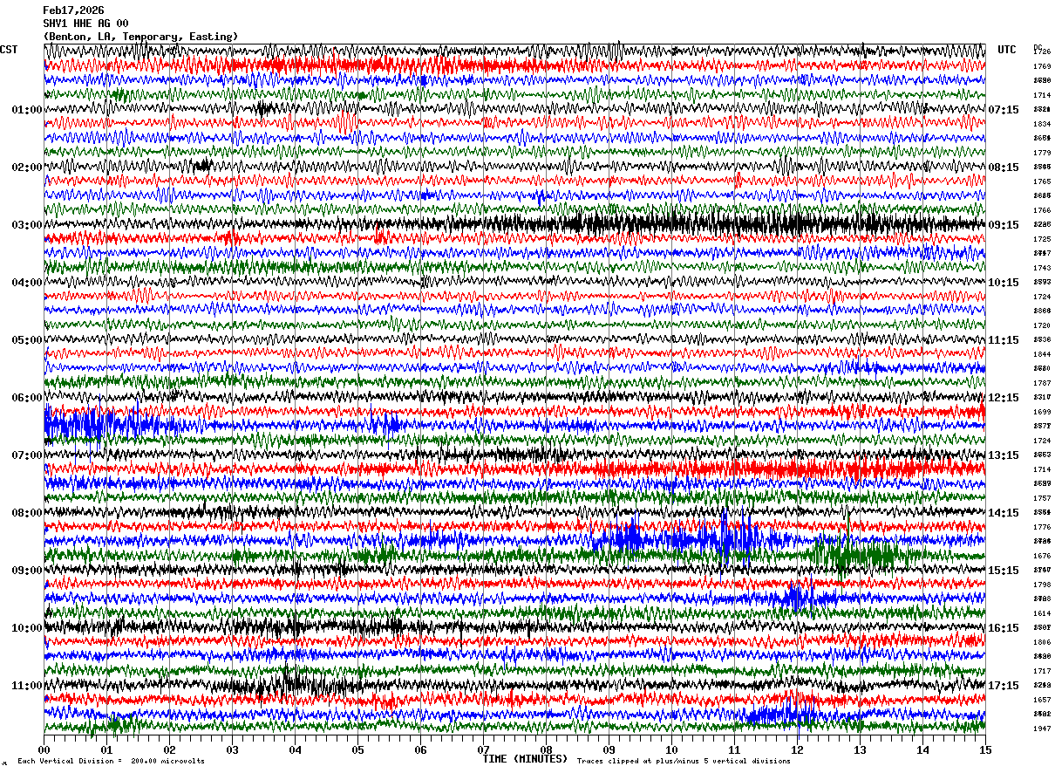Click the 11:15 UTC time label

pyautogui.click(x=1004, y=340)
